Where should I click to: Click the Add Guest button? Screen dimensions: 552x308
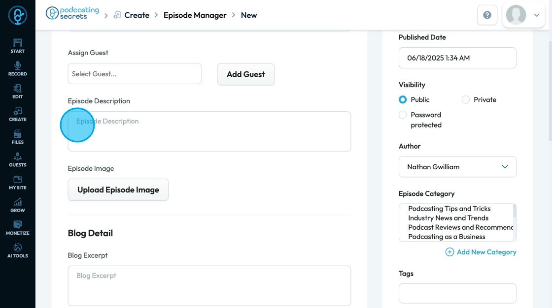pyautogui.click(x=245, y=74)
